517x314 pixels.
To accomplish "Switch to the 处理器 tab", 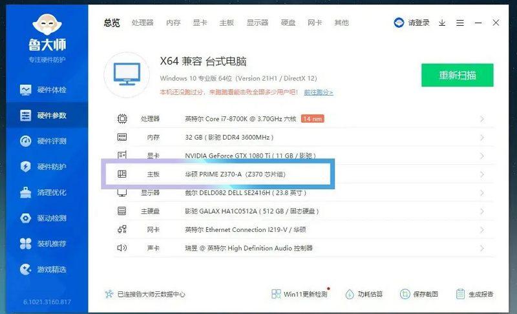I will pyautogui.click(x=142, y=23).
